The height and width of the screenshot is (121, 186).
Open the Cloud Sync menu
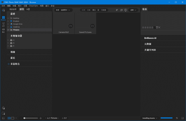tap(33, 6)
